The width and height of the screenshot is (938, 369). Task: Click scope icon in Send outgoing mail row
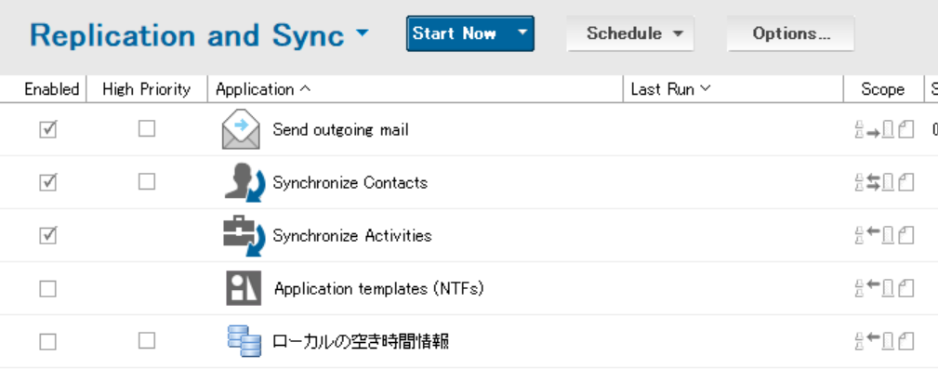pyautogui.click(x=884, y=129)
